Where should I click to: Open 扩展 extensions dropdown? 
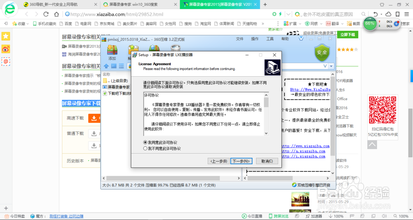(292, 23)
